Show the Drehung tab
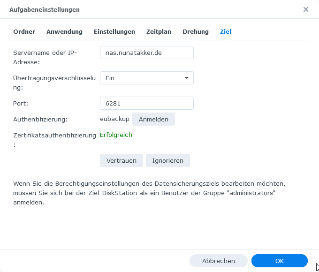The height and width of the screenshot is (272, 319). 196,32
